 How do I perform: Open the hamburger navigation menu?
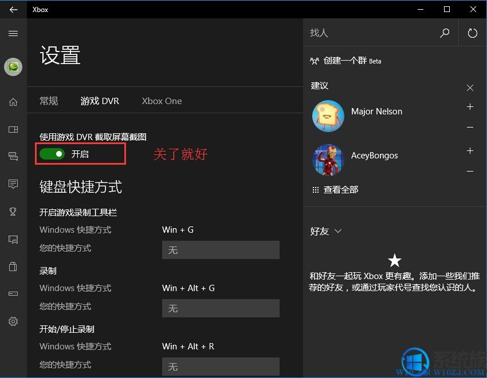(13, 34)
